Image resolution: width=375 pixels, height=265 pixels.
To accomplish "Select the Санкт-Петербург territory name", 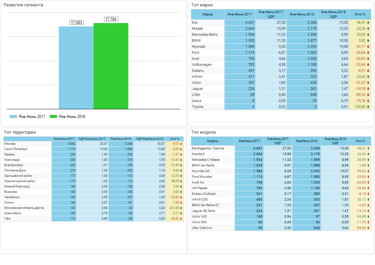I will coord(16,149).
